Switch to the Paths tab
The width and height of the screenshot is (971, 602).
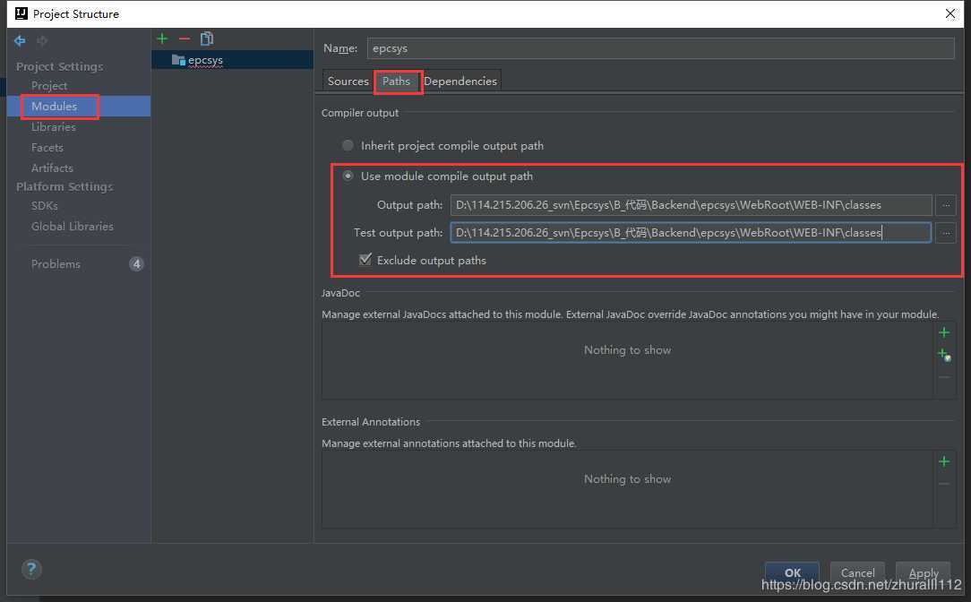(396, 82)
